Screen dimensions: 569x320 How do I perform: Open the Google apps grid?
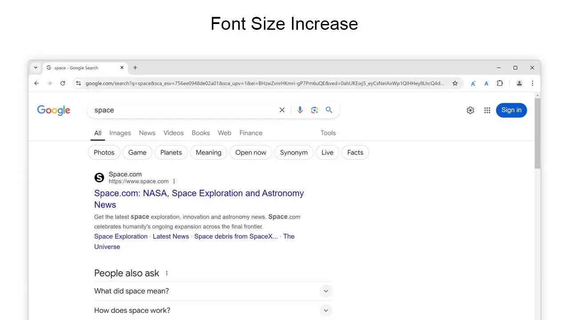487,110
